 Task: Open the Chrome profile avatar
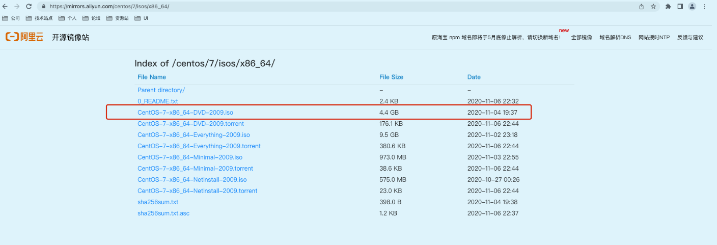coord(692,7)
